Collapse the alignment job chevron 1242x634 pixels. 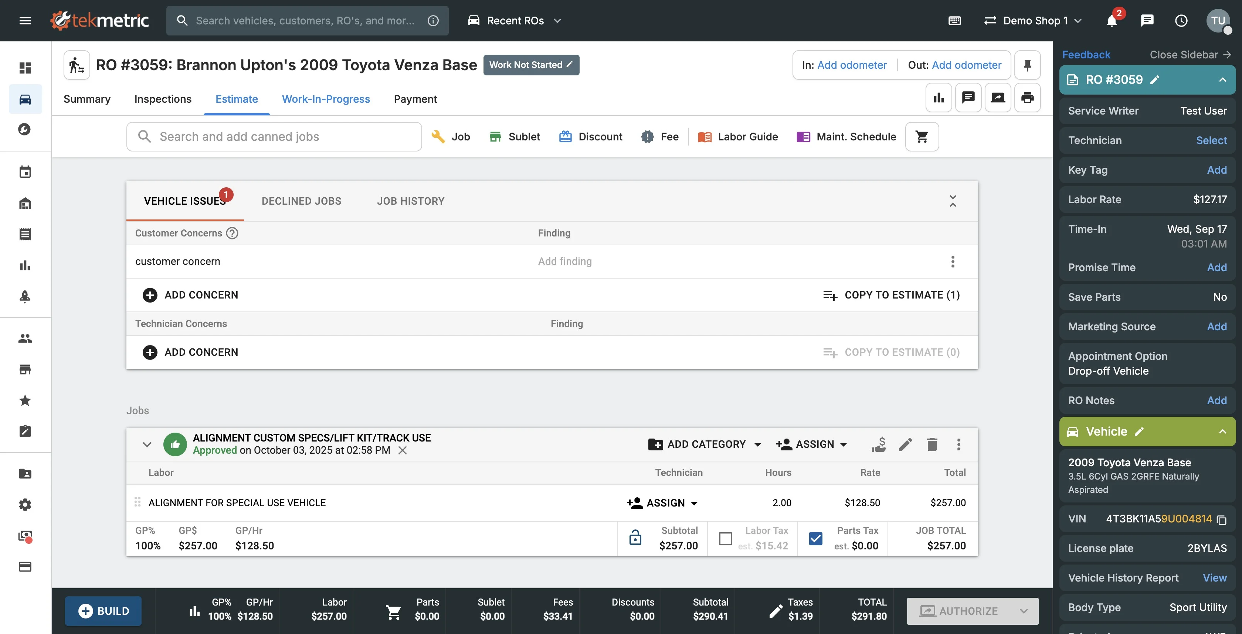[147, 444]
